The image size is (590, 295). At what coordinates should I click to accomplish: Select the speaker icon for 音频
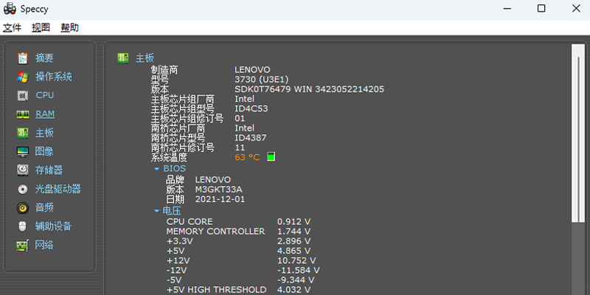point(23,208)
